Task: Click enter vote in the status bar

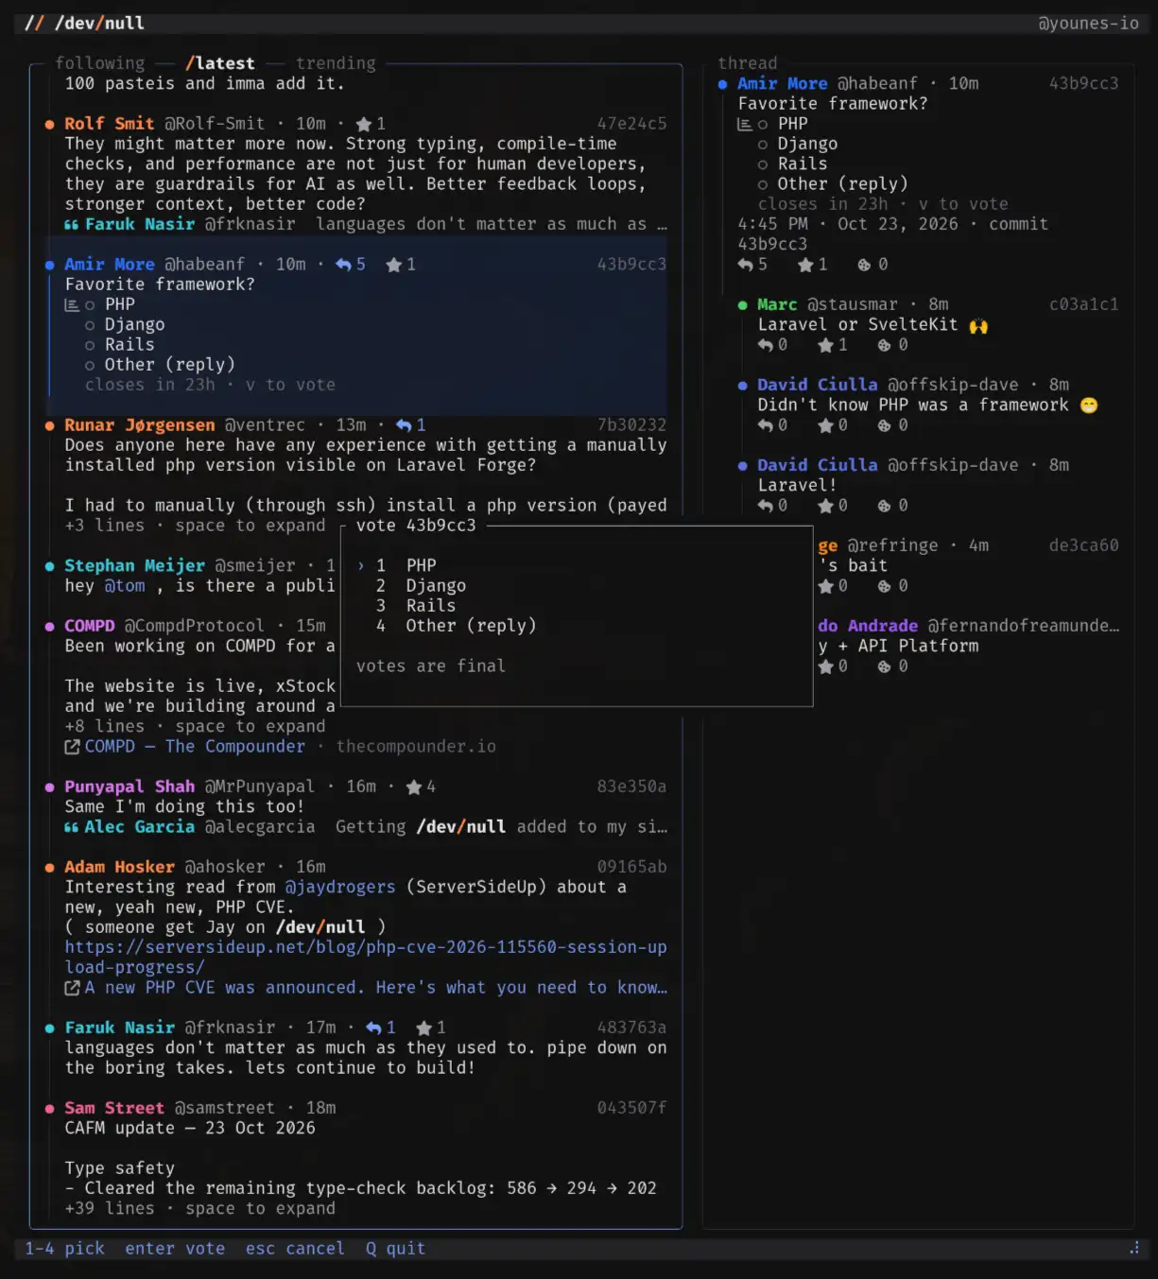Action: click(175, 1249)
